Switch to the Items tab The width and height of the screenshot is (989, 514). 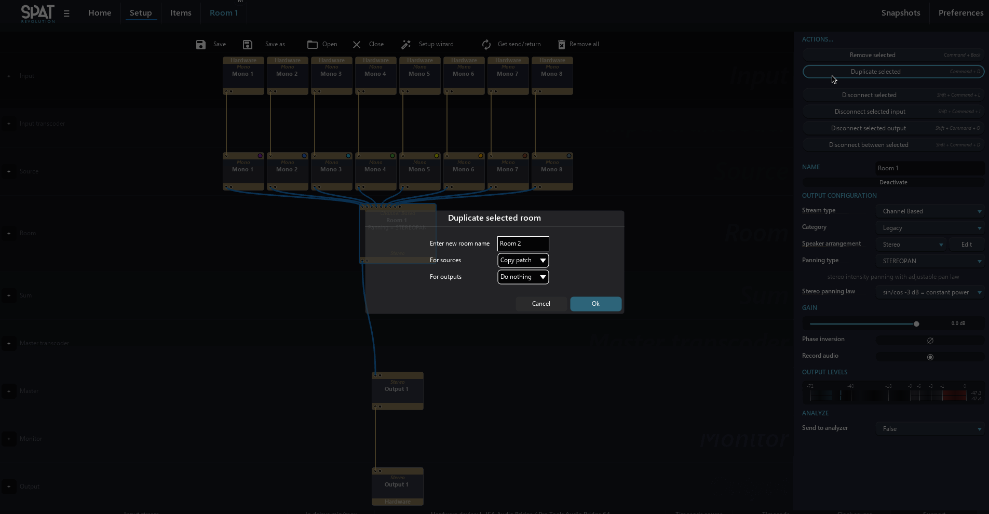181,13
